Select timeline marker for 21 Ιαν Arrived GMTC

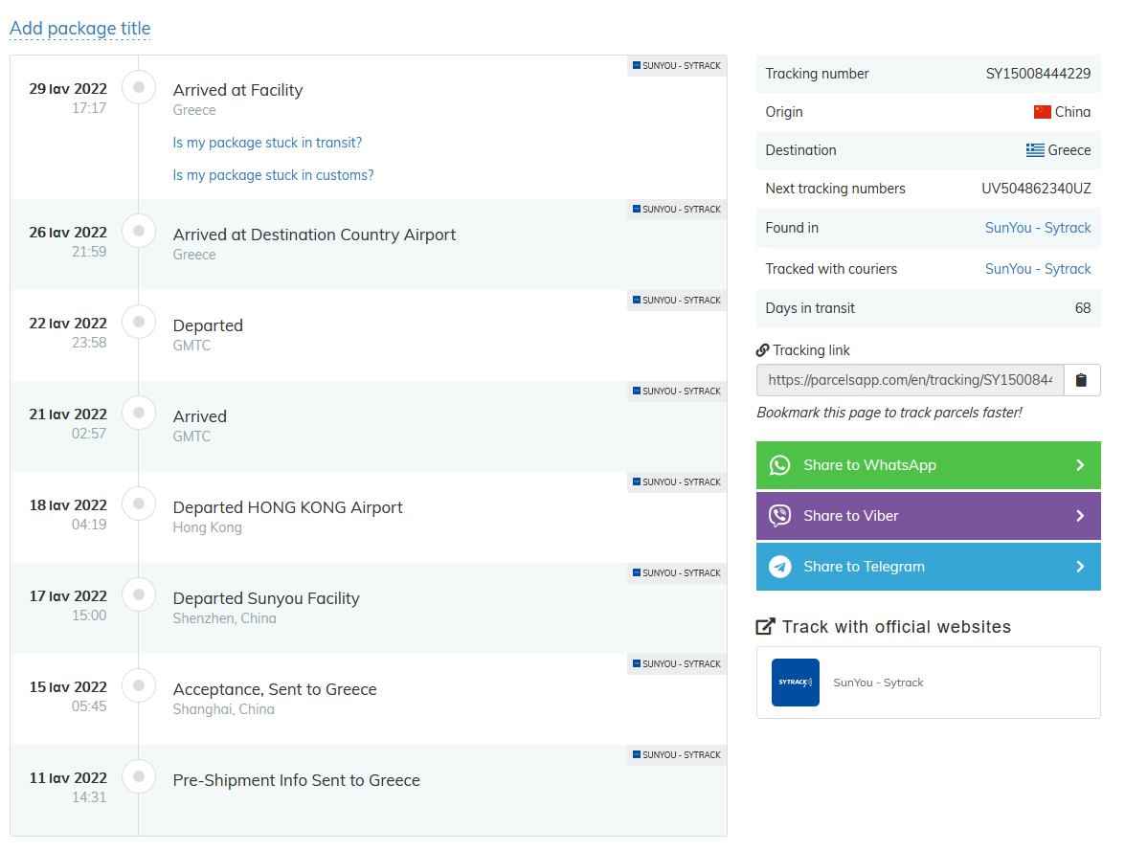tap(139, 413)
